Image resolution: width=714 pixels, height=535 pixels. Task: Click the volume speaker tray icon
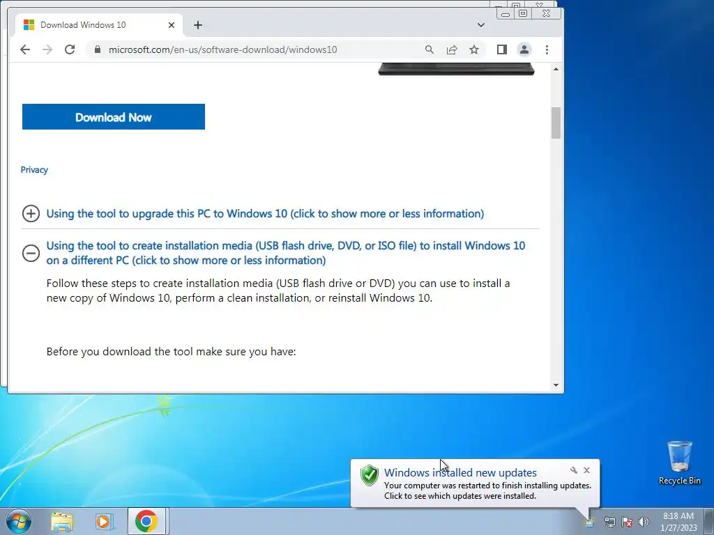point(644,522)
